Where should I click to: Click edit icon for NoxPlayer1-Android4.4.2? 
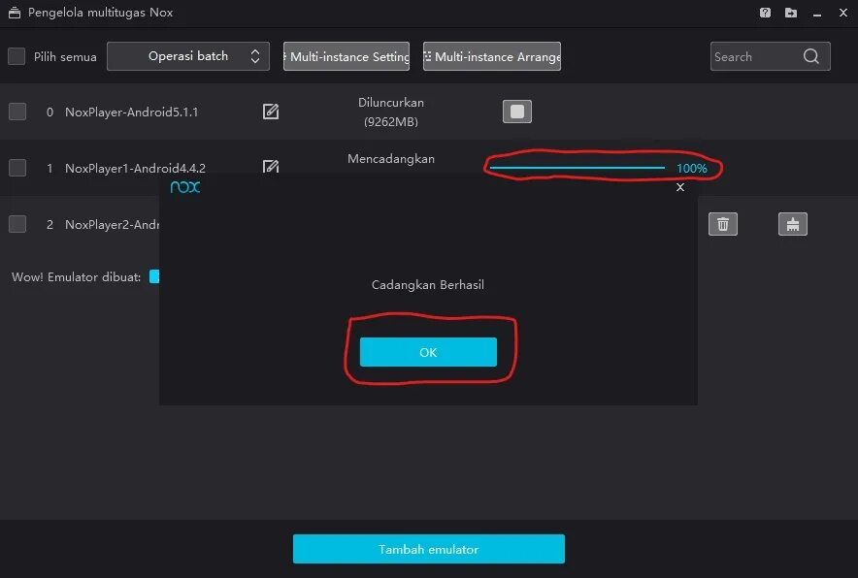click(271, 166)
